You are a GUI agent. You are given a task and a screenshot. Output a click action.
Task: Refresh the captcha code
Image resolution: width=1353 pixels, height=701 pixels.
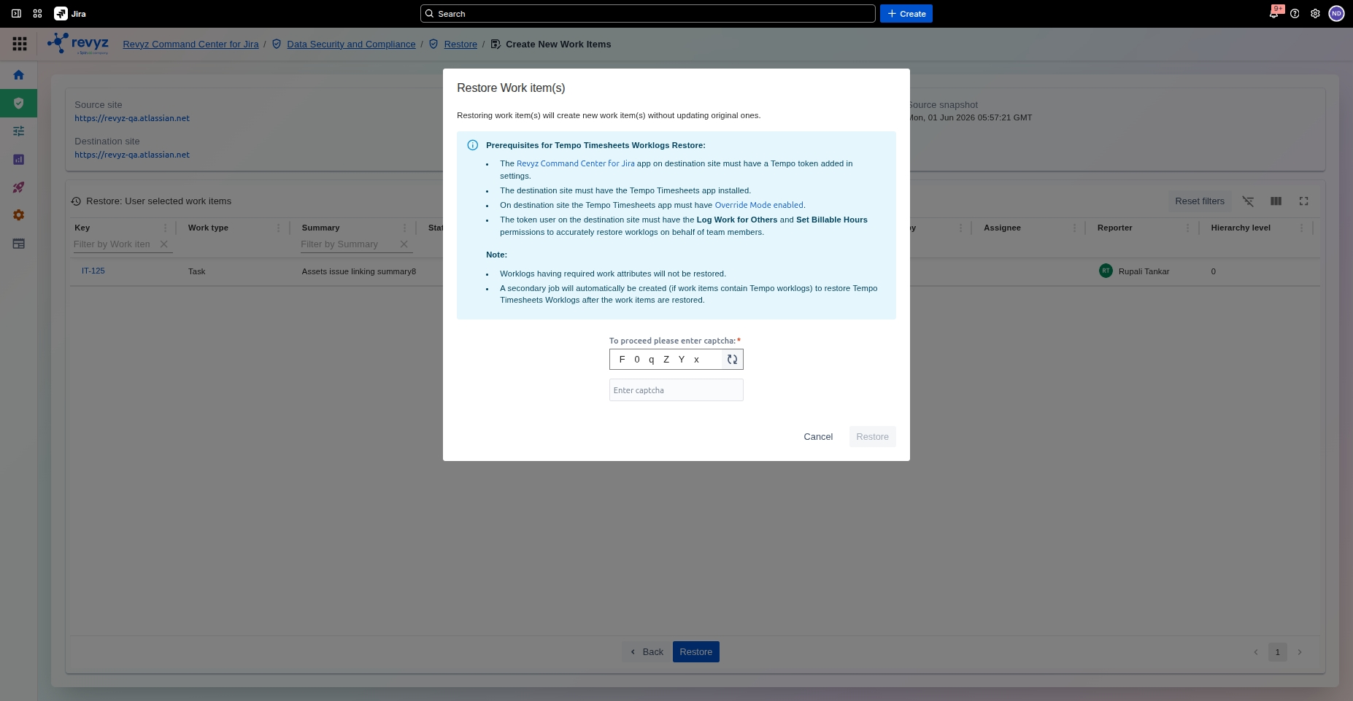pyautogui.click(x=732, y=360)
